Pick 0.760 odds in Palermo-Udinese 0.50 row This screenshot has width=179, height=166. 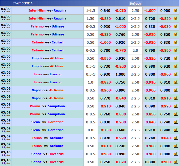click(x=120, y=35)
